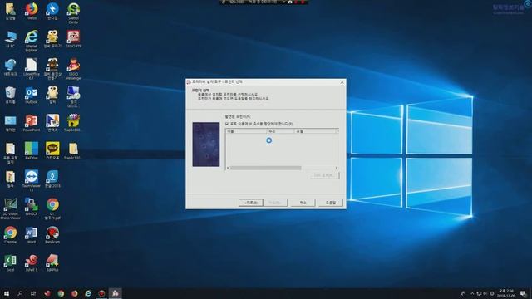Open the Chrome desktop shortcut
Image resolution: width=532 pixels, height=299 pixels.
[x=10, y=235]
